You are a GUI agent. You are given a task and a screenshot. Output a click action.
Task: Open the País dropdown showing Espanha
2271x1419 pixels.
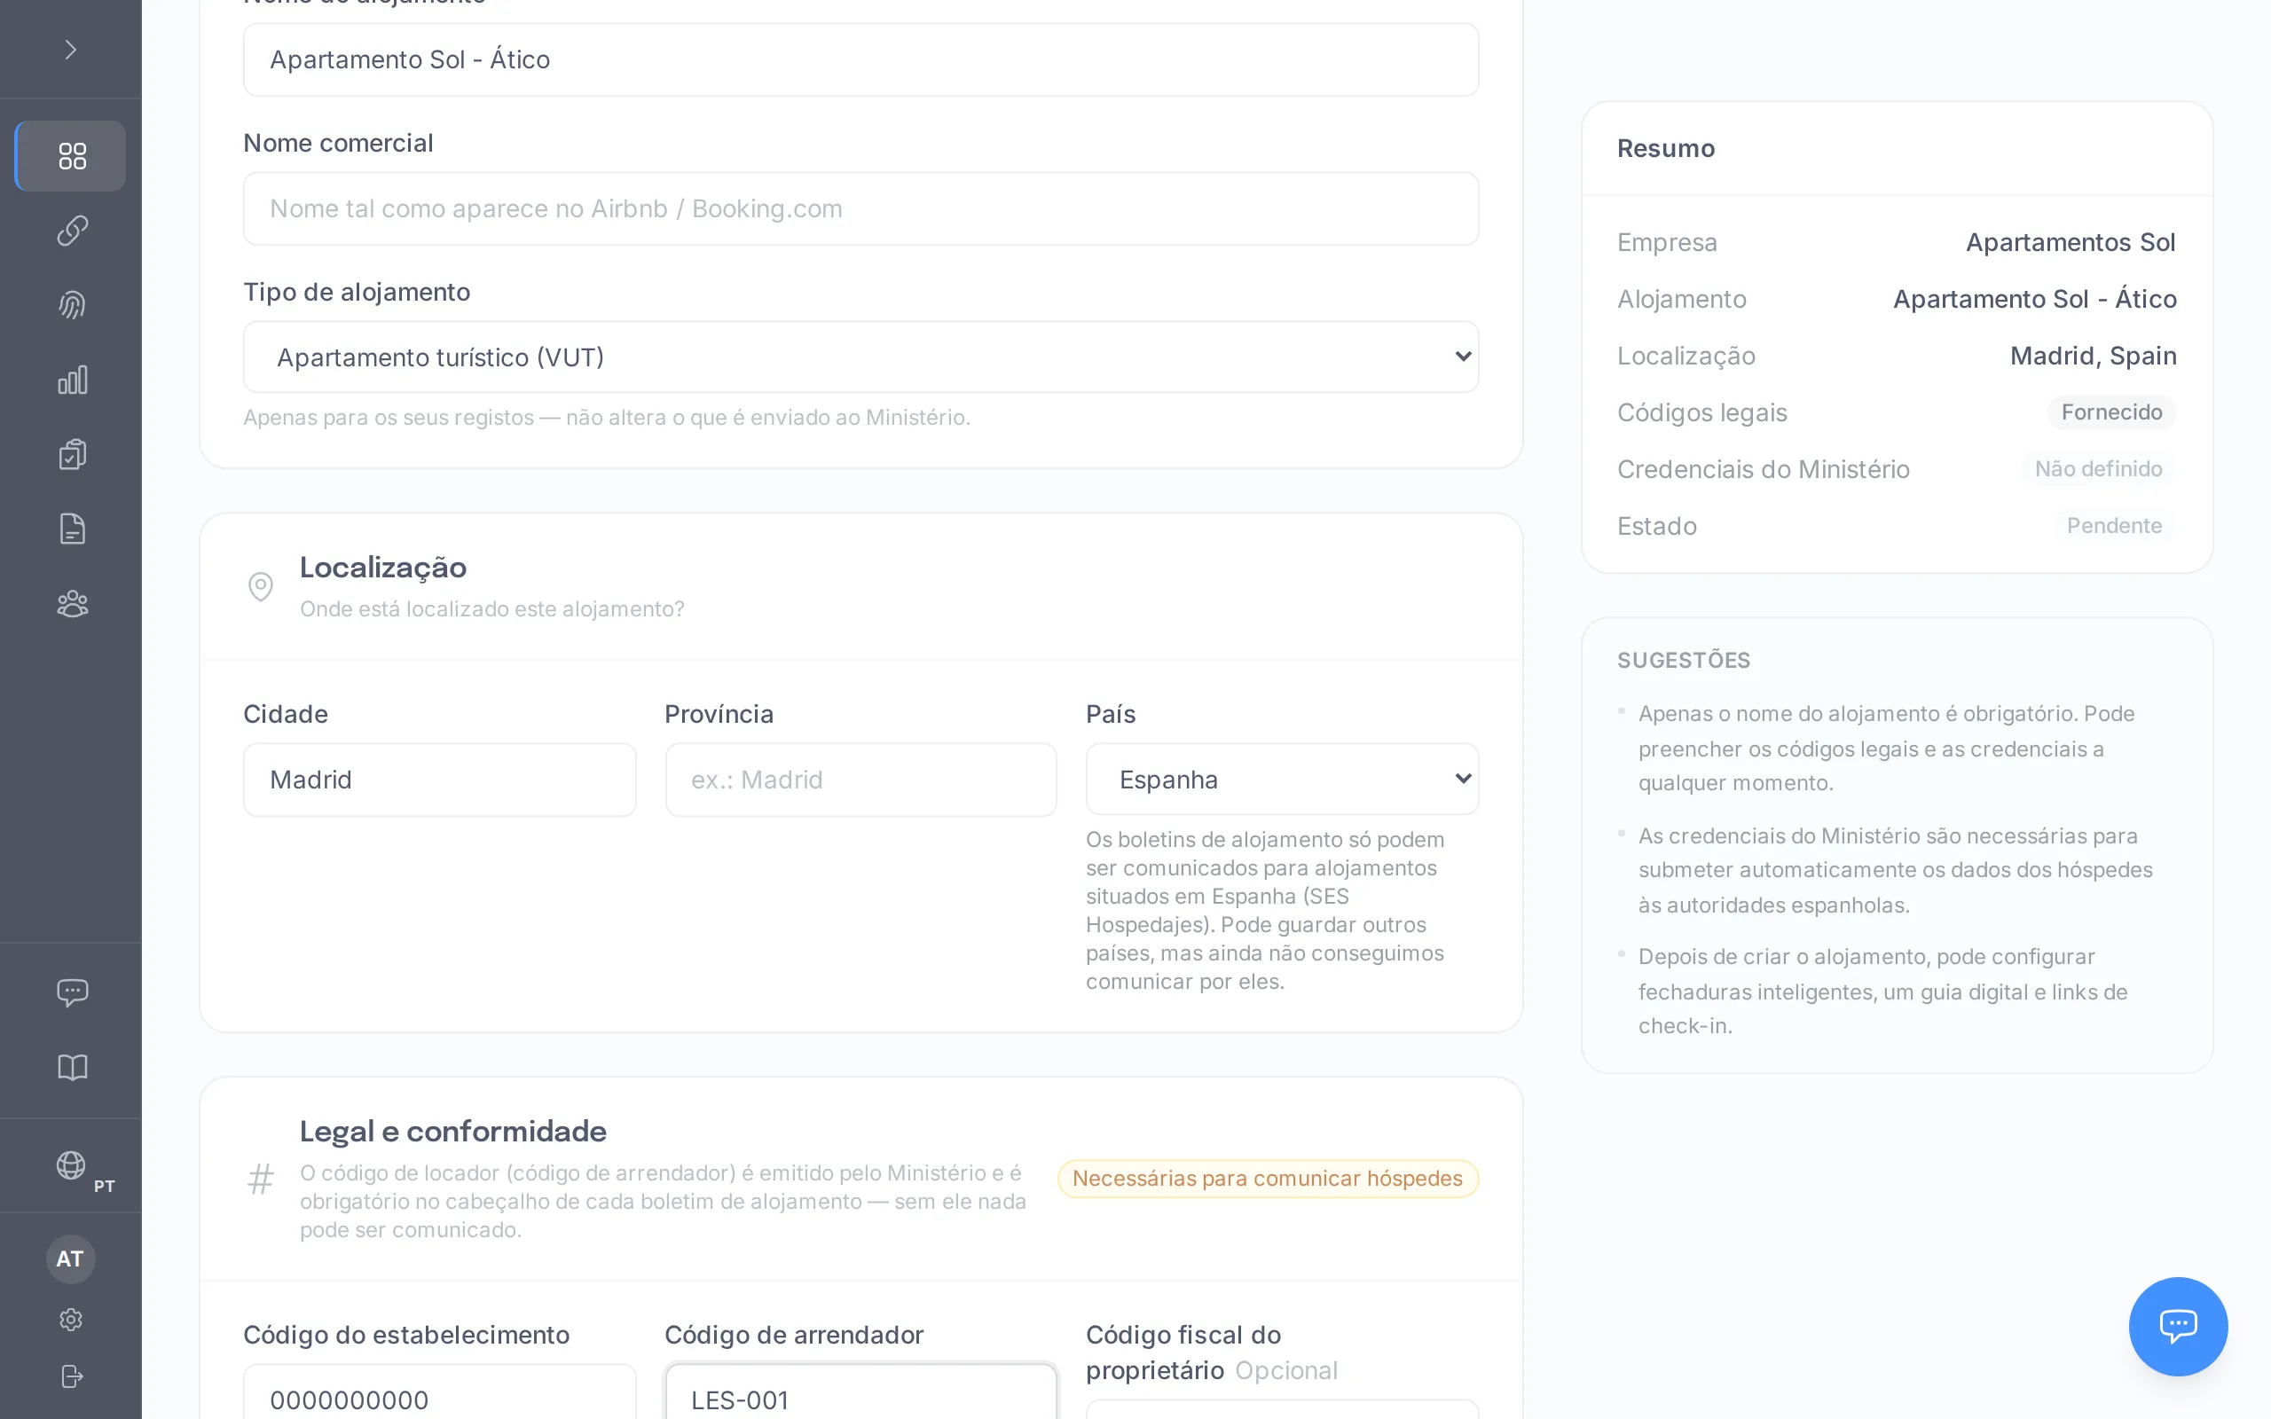coord(1282,780)
